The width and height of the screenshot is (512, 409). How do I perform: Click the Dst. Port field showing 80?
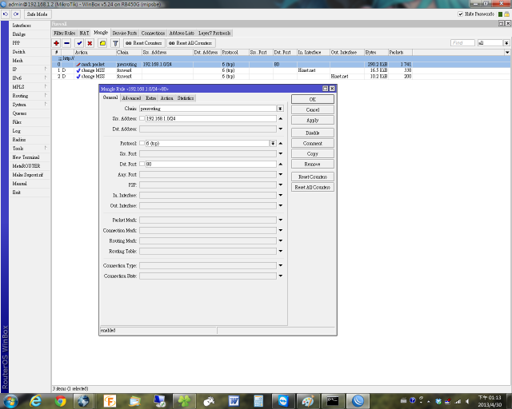[x=211, y=164]
